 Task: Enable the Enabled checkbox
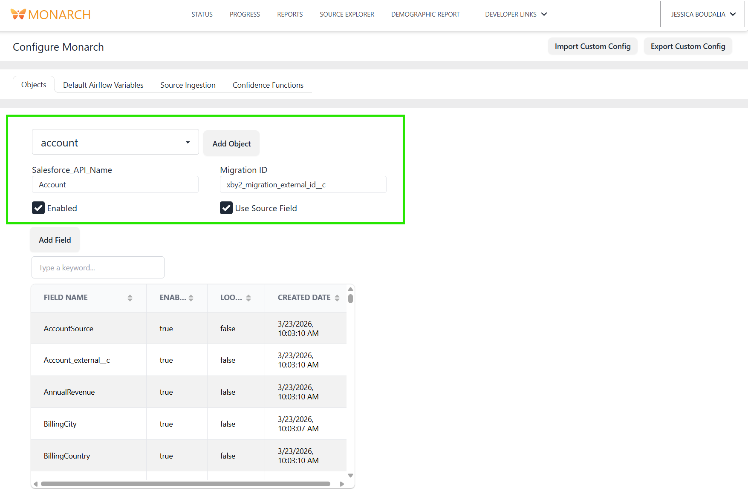[x=38, y=208]
